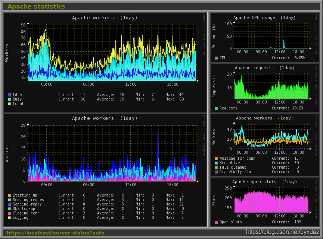
Task: Click the Open slots Current 199 value
Action: pyautogui.click(x=298, y=222)
